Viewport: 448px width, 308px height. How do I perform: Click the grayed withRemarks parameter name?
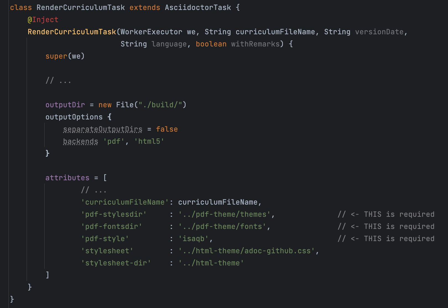click(x=255, y=44)
